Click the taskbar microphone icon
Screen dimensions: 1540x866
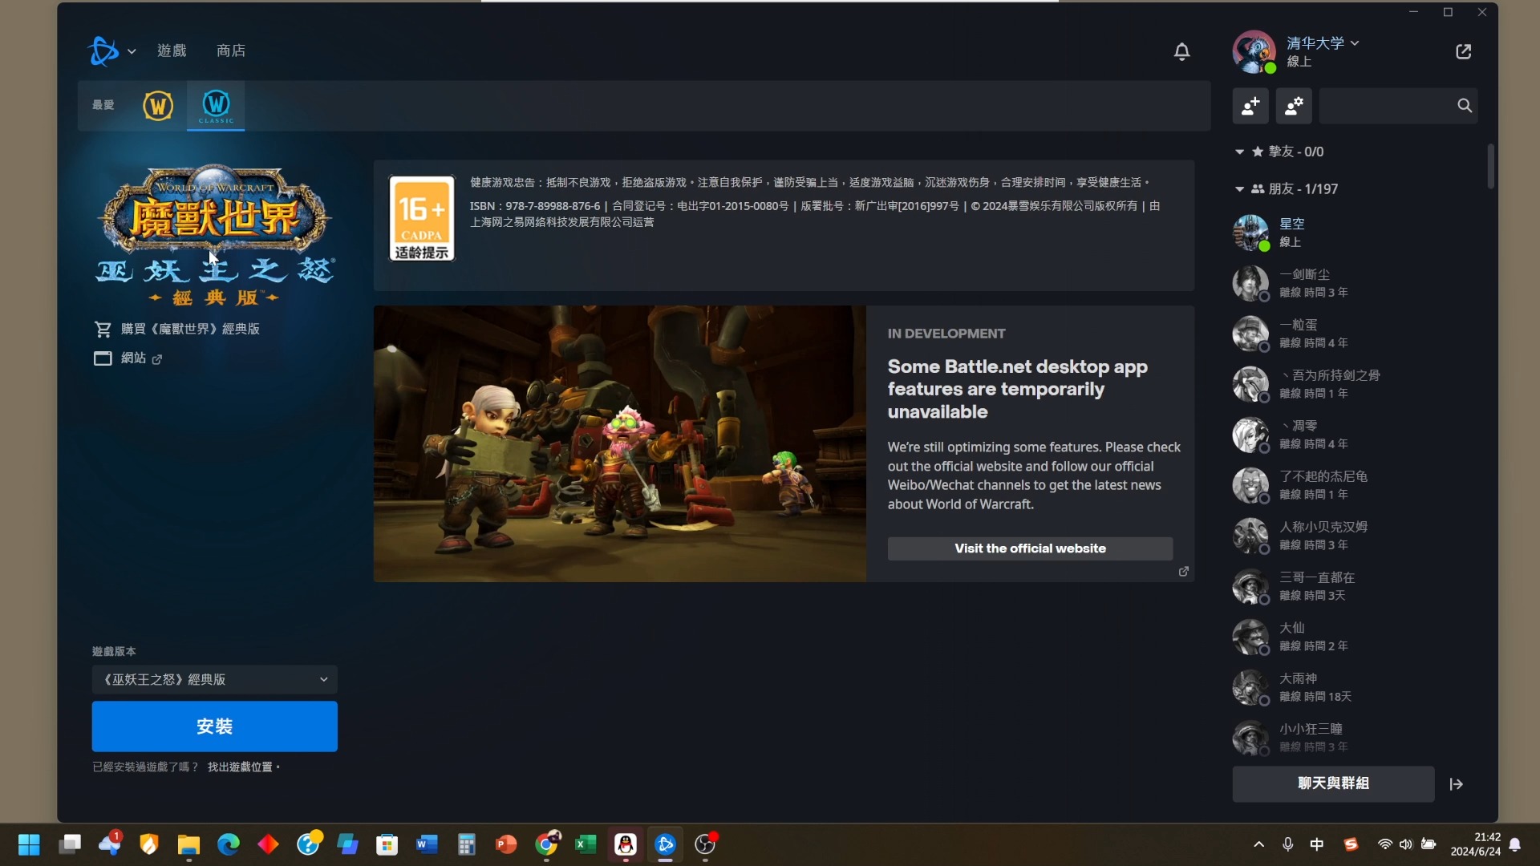pyautogui.click(x=1287, y=844)
